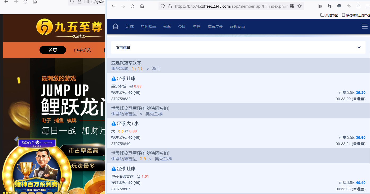Click the 九五至尊 logo in left window
Viewport: 370px width, 194px height.
point(69,28)
